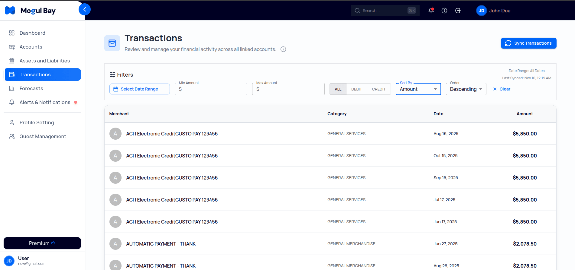This screenshot has height=270, width=575.
Task: Click the avatar of the Jun 27, 2025 transaction
Action: 115,244
